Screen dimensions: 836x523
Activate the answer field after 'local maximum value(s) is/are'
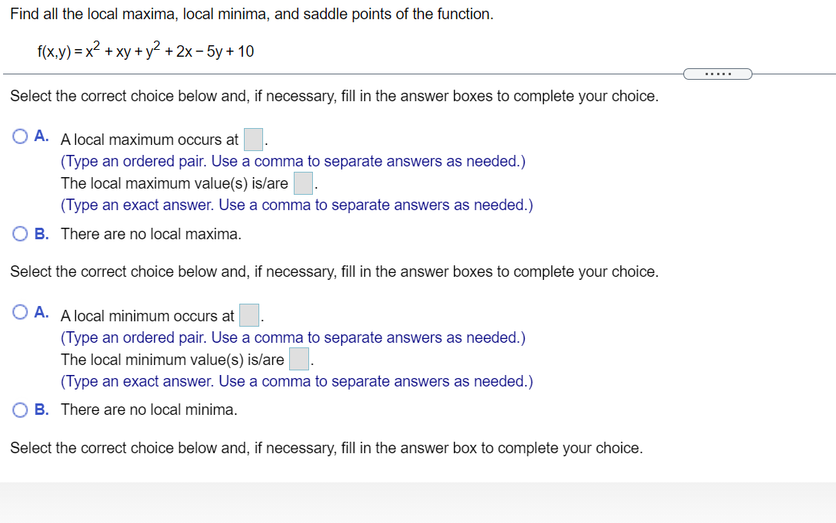coord(303,183)
